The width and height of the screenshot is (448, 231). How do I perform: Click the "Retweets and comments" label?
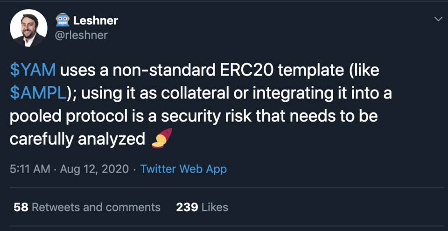click(96, 207)
